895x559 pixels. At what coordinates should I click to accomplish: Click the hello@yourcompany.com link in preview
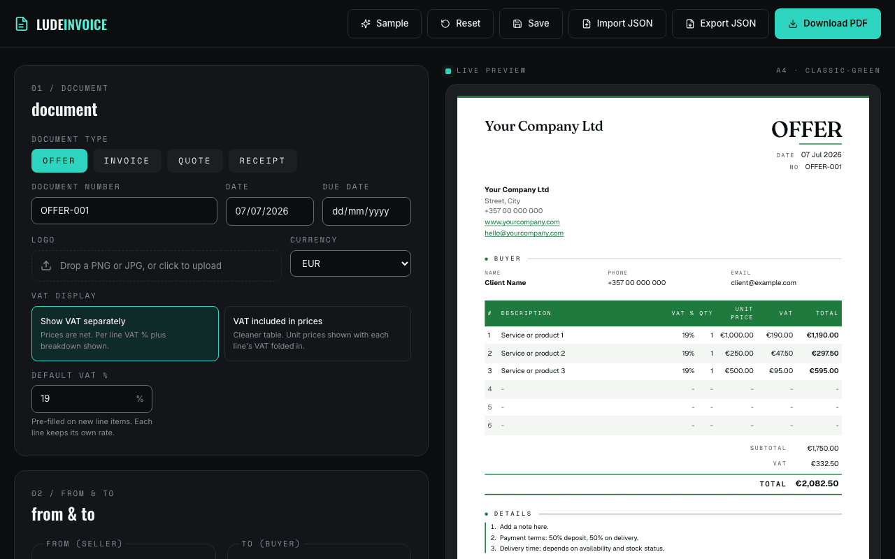(x=524, y=233)
